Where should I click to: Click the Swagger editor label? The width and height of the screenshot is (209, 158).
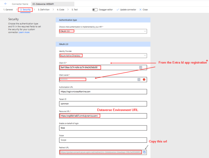tap(106, 10)
